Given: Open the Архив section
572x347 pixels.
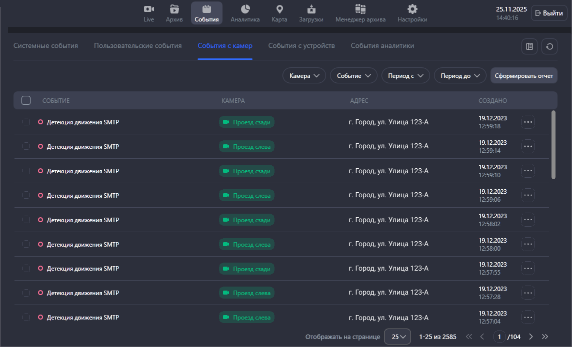Looking at the screenshot, I should tap(174, 13).
